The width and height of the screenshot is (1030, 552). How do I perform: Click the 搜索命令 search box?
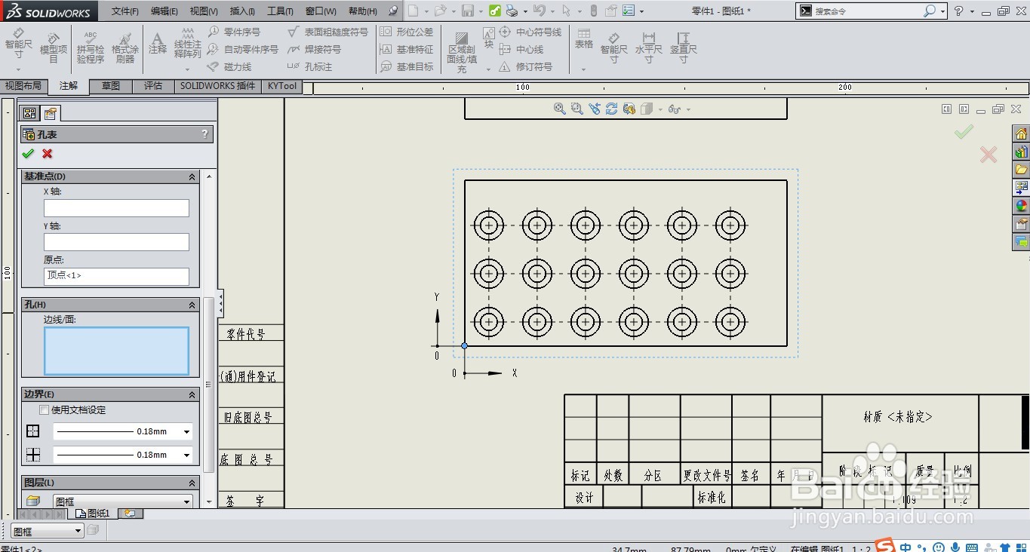pos(868,11)
